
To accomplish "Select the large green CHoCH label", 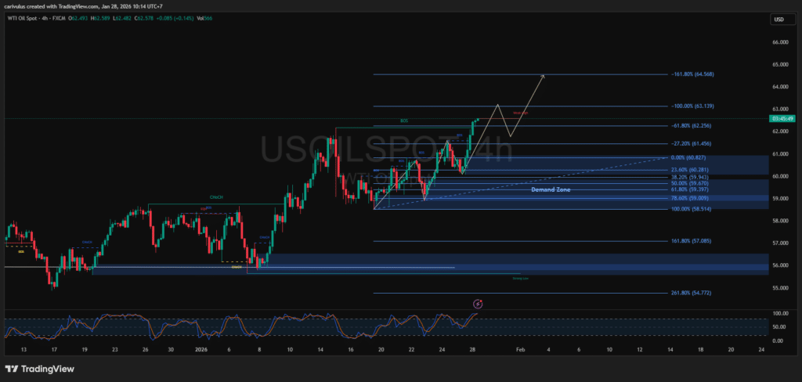I will [x=216, y=197].
